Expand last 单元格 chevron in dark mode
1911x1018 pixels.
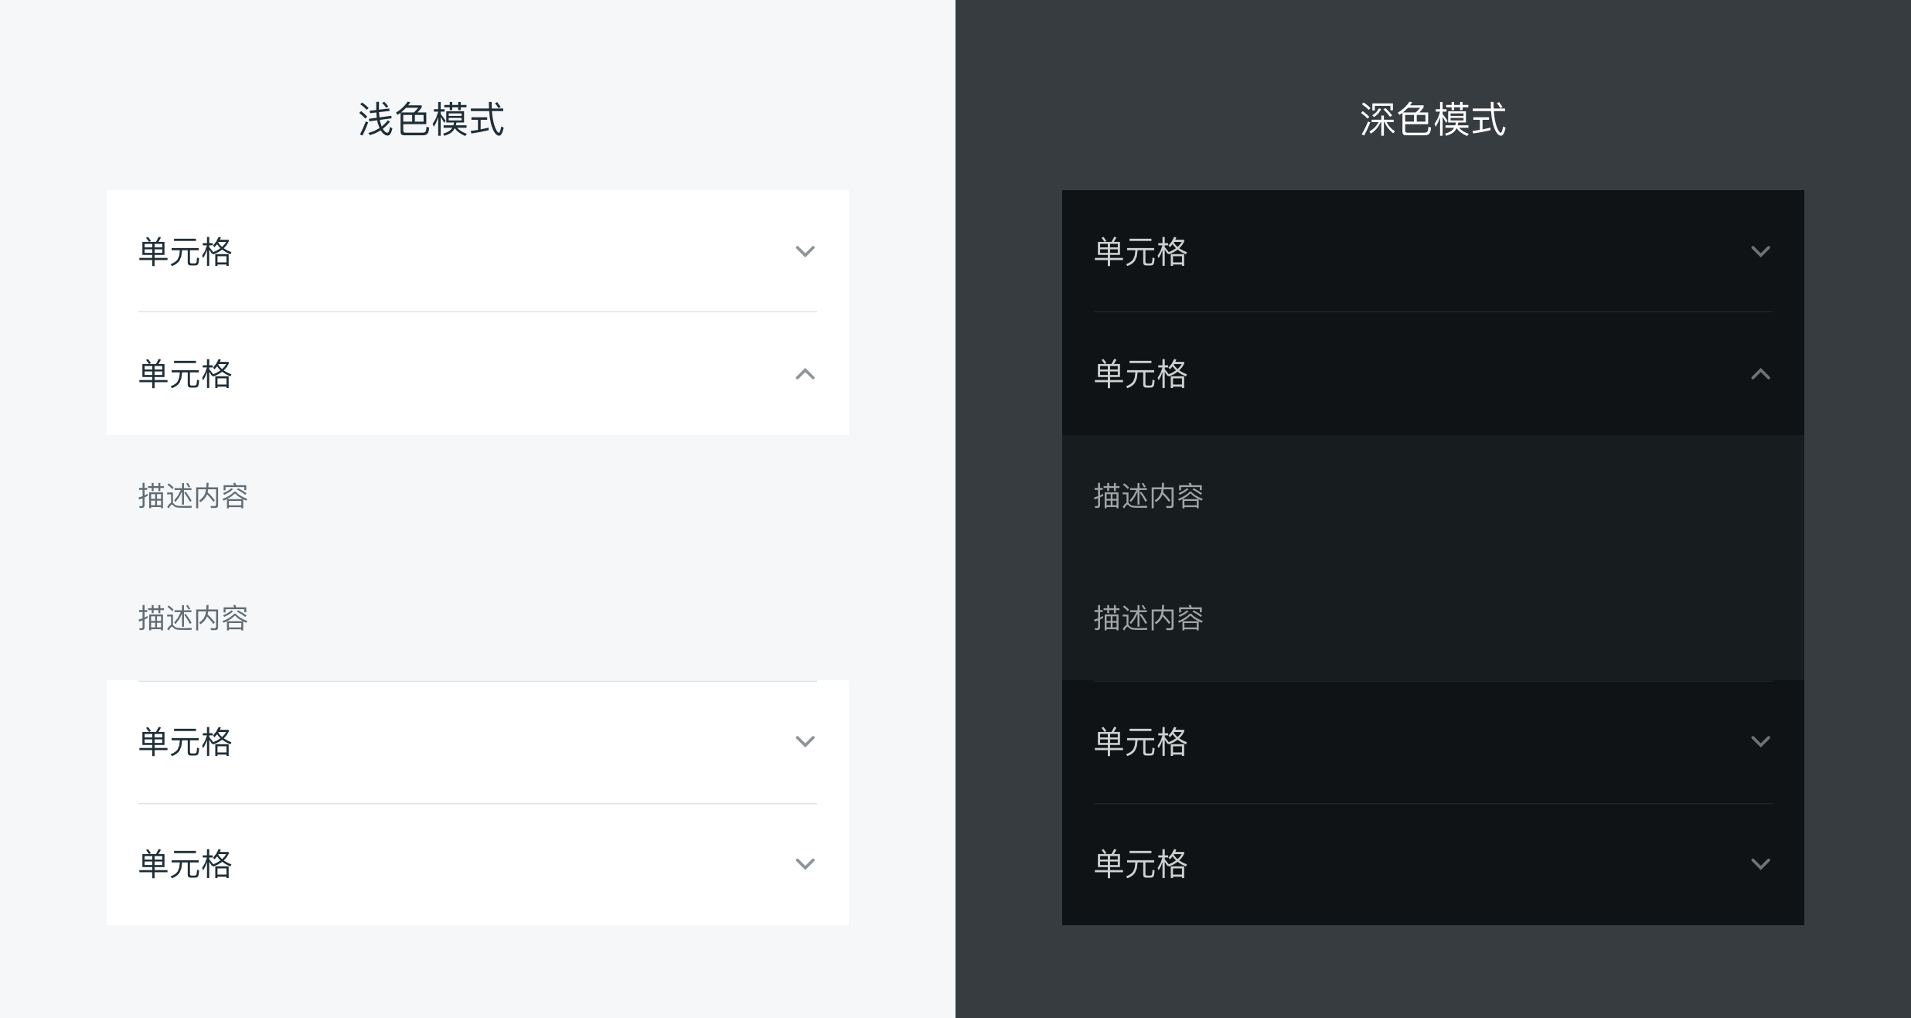(1760, 863)
